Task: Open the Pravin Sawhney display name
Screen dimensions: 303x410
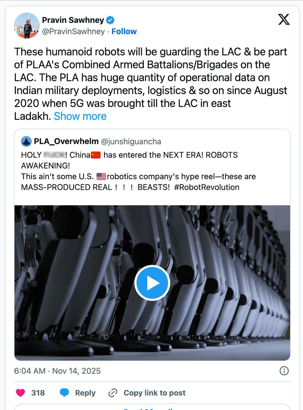Action: pyautogui.click(x=73, y=20)
